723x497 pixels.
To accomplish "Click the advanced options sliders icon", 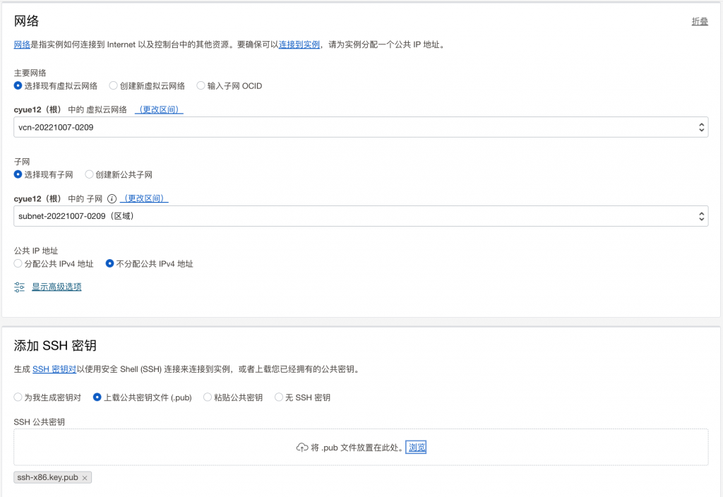I will click(20, 287).
